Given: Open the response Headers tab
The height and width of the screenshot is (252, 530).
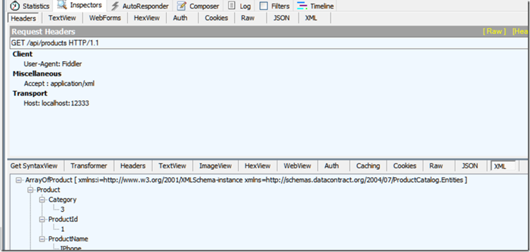Looking at the screenshot, I should [133, 166].
